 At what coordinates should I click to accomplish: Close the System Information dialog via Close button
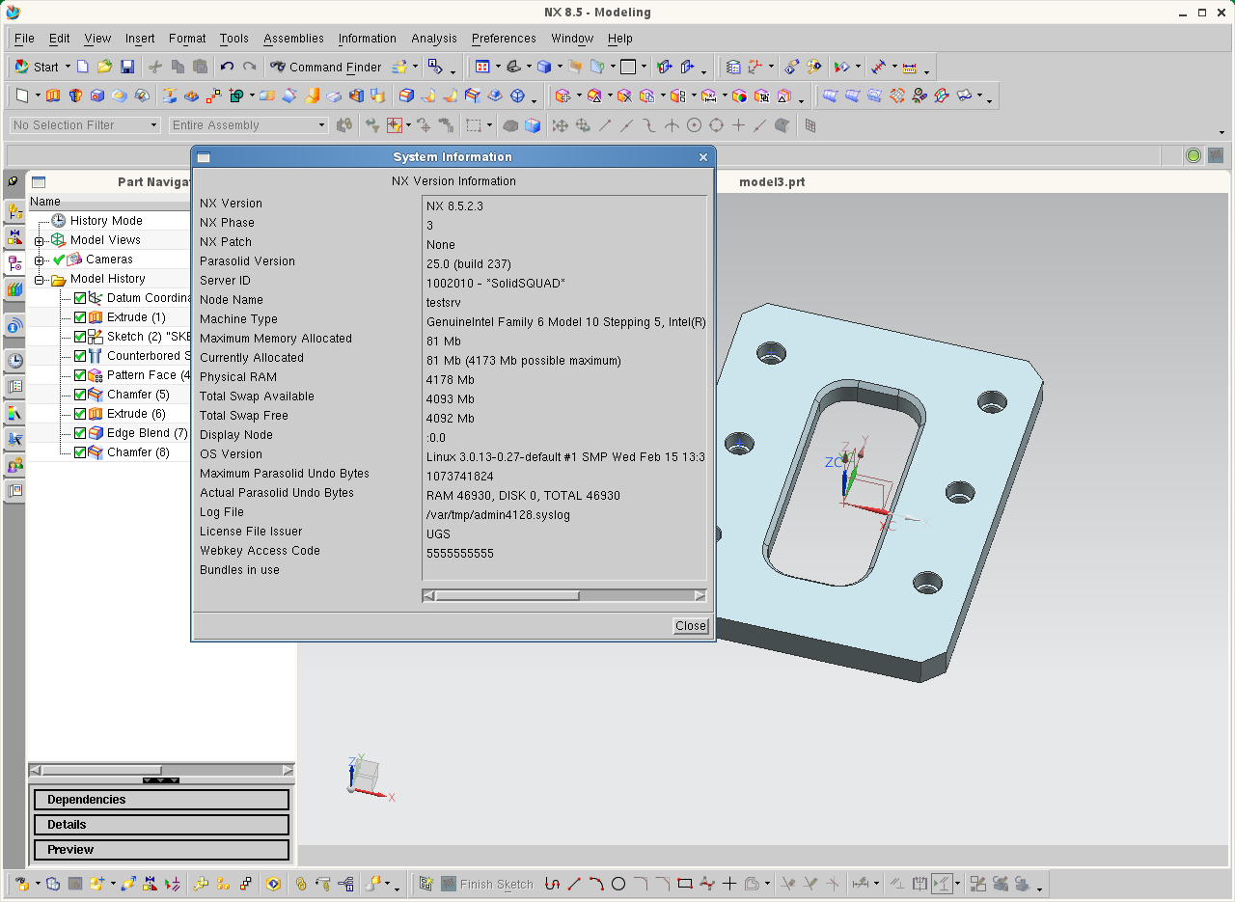click(691, 626)
